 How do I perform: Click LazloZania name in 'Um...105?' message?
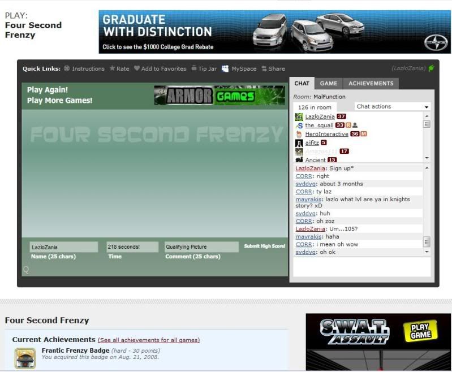pos(310,229)
